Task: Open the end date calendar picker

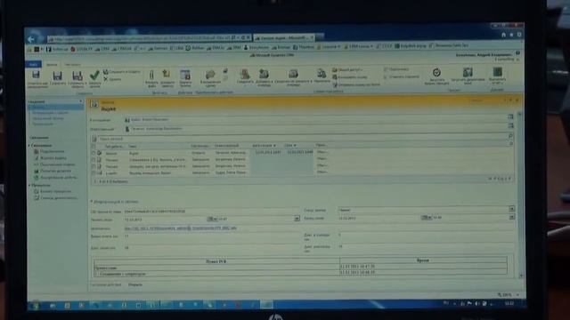Action: (426, 217)
